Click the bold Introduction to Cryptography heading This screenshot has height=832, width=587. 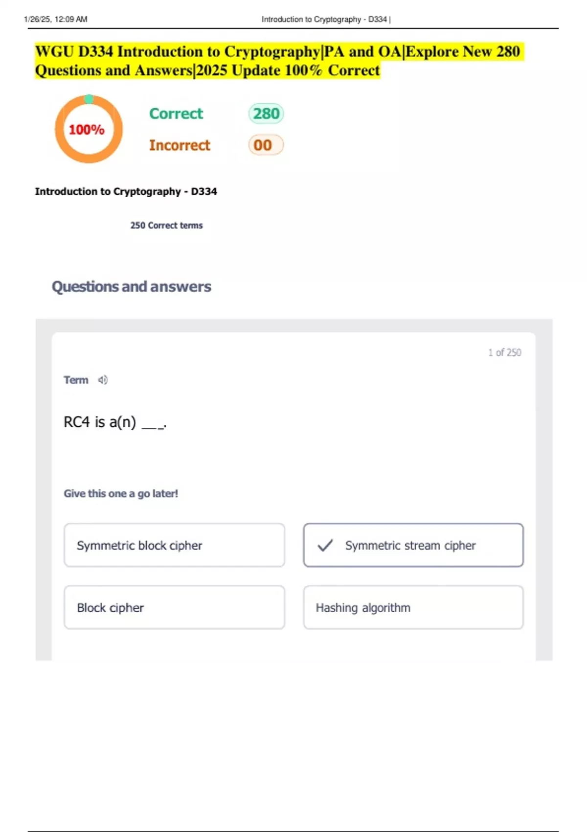pyautogui.click(x=126, y=191)
